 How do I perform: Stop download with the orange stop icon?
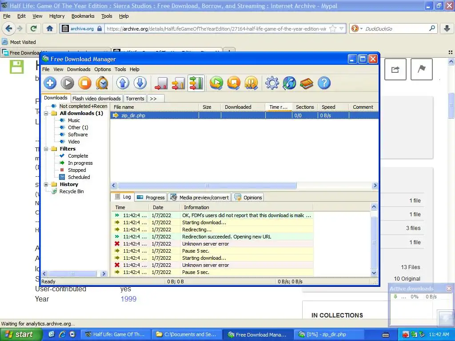pyautogui.click(x=85, y=83)
